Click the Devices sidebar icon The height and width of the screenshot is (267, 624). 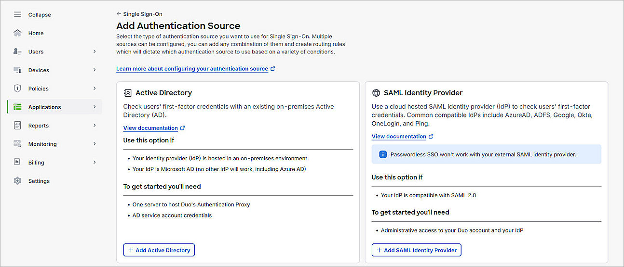tap(17, 70)
